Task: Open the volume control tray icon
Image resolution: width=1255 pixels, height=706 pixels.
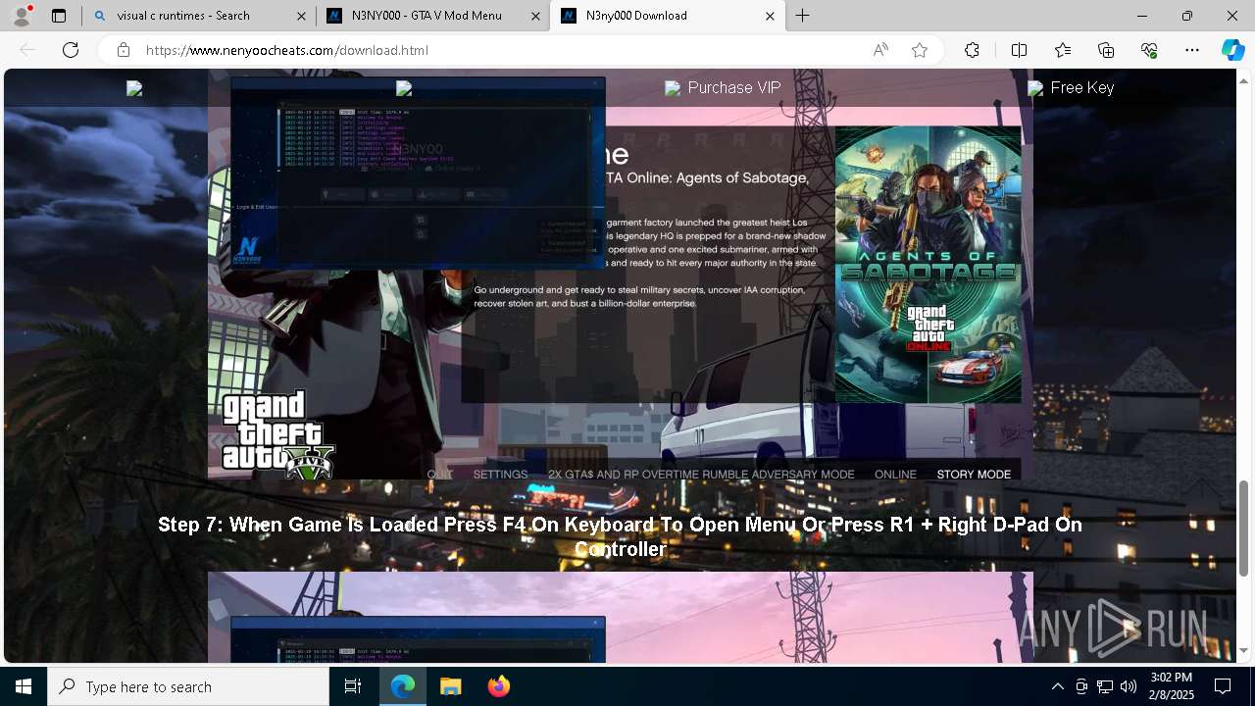Action: point(1128,686)
